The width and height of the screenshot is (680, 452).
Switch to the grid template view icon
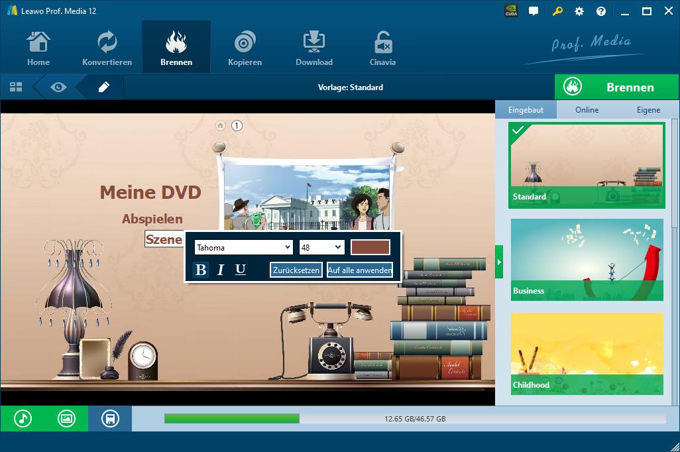point(16,87)
